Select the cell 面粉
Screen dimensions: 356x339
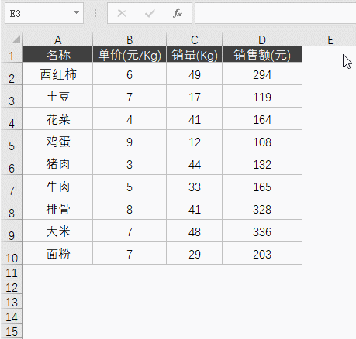click(58, 253)
